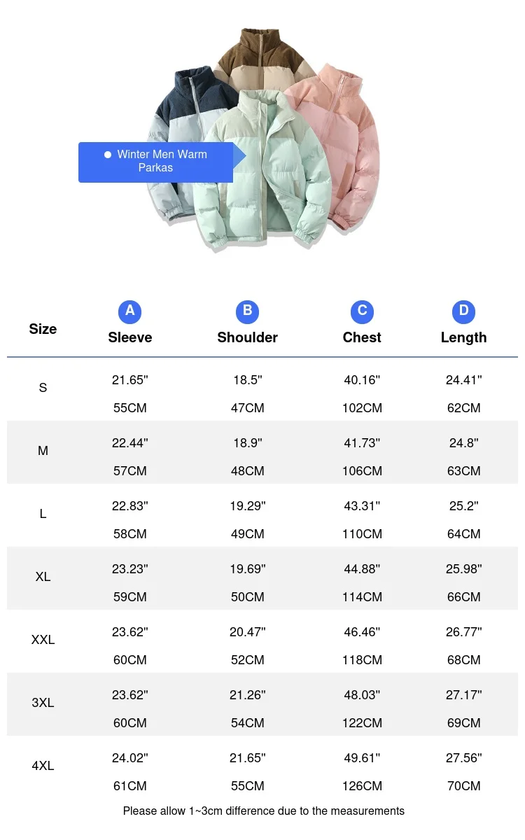Click the blue B circle icon
This screenshot has height=840, width=525.
click(x=247, y=311)
